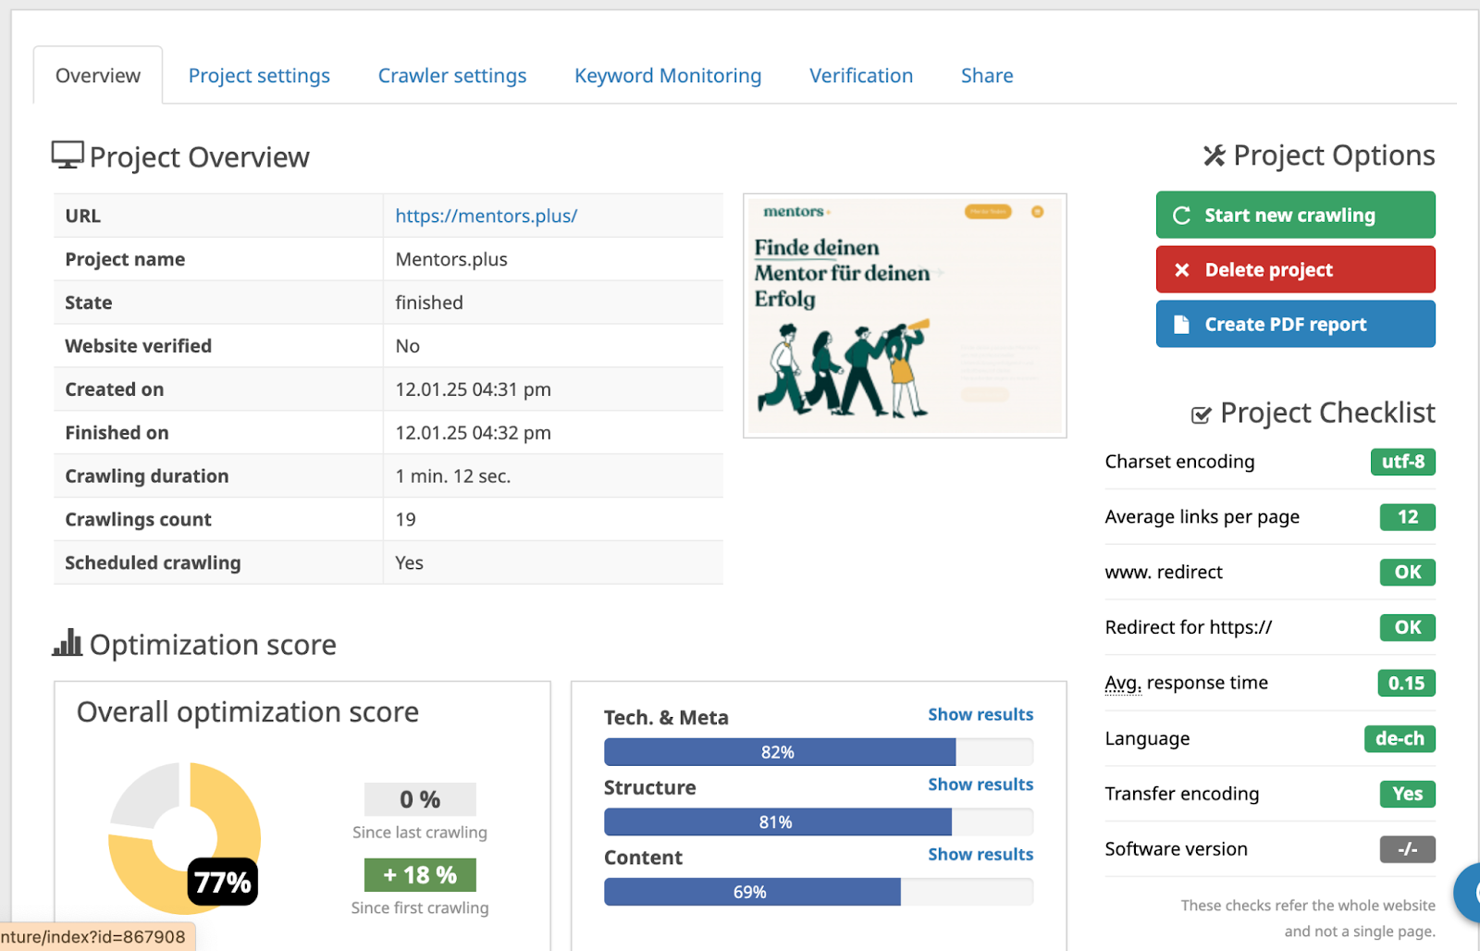This screenshot has width=1480, height=951.
Task: Open the Project settings tab
Action: [x=259, y=76]
